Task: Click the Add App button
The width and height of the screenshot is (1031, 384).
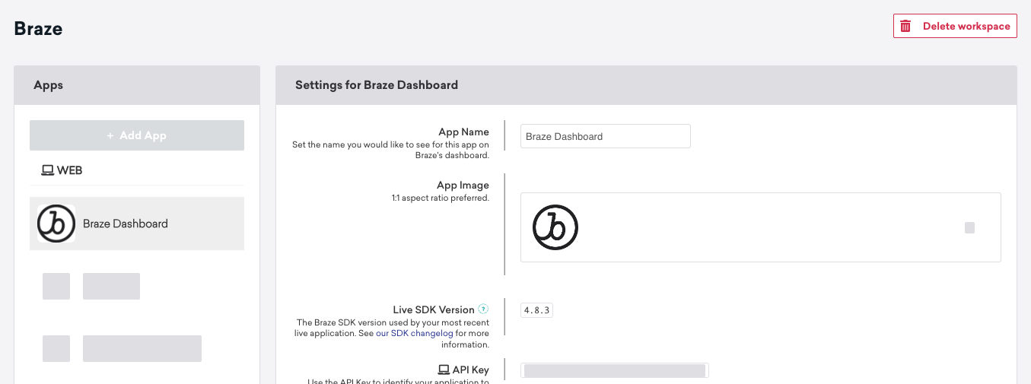Action: 137,135
